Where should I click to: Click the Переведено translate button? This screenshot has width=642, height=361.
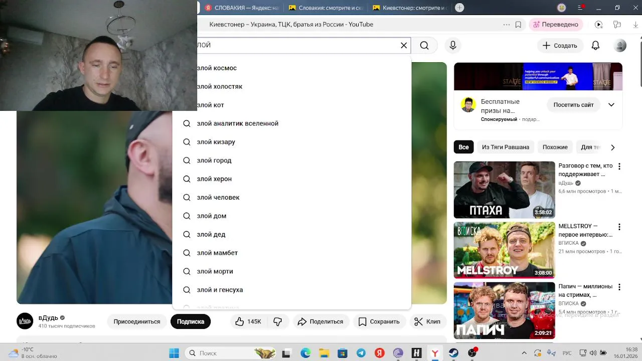pos(555,24)
